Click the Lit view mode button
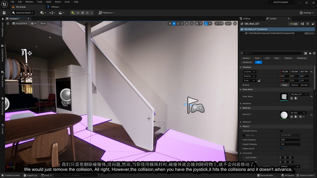Screen dimensions: 317x178 [34, 23]
